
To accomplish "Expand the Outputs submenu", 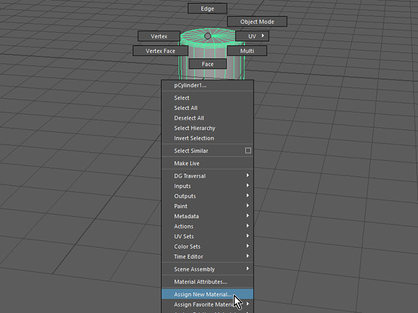I will click(208, 196).
